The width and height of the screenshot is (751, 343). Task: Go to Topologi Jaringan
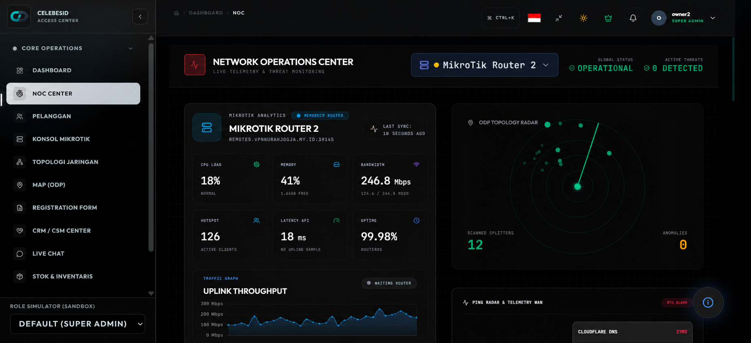coord(73,162)
